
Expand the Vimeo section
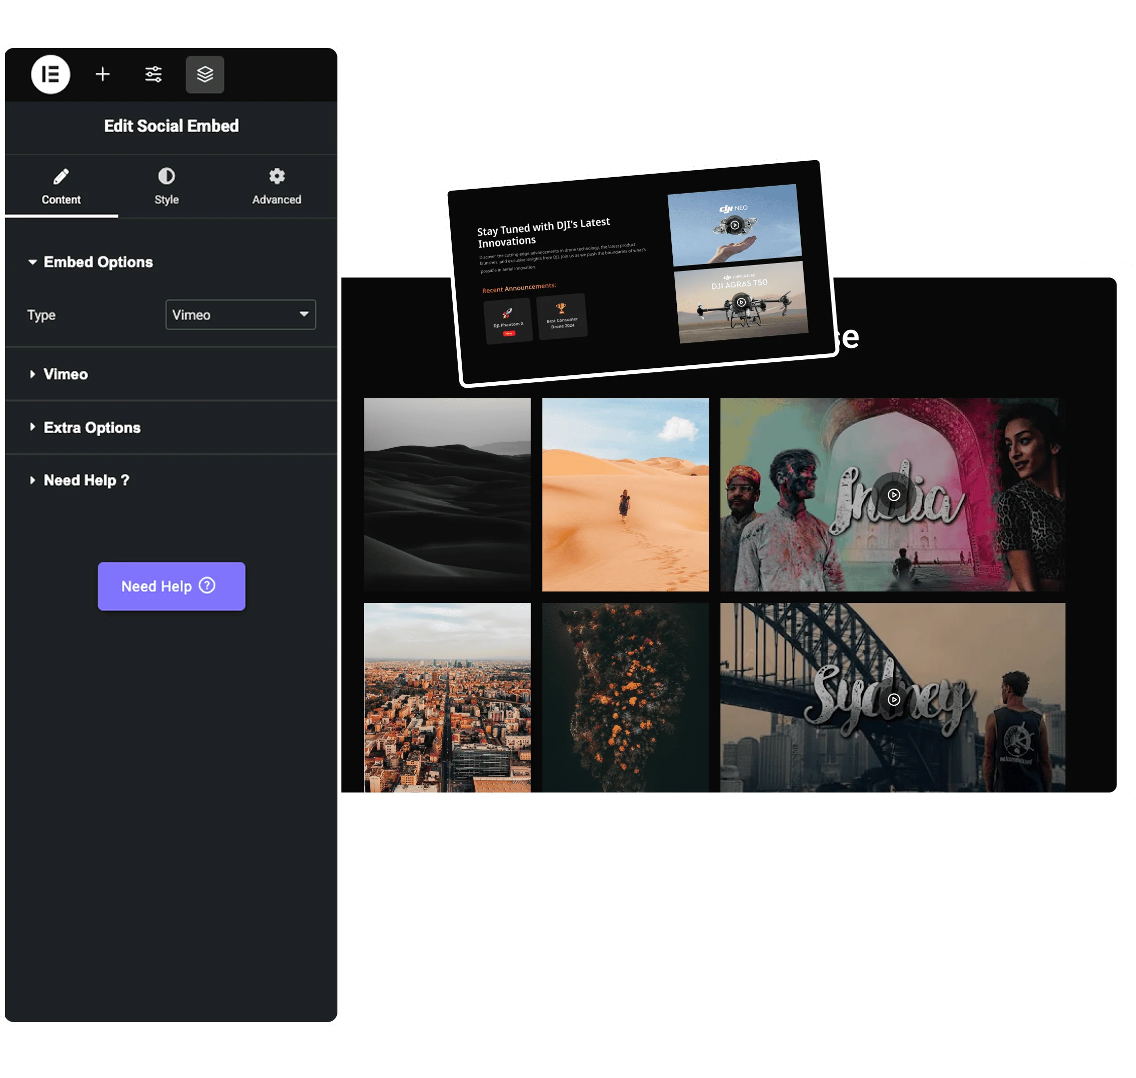coord(65,375)
